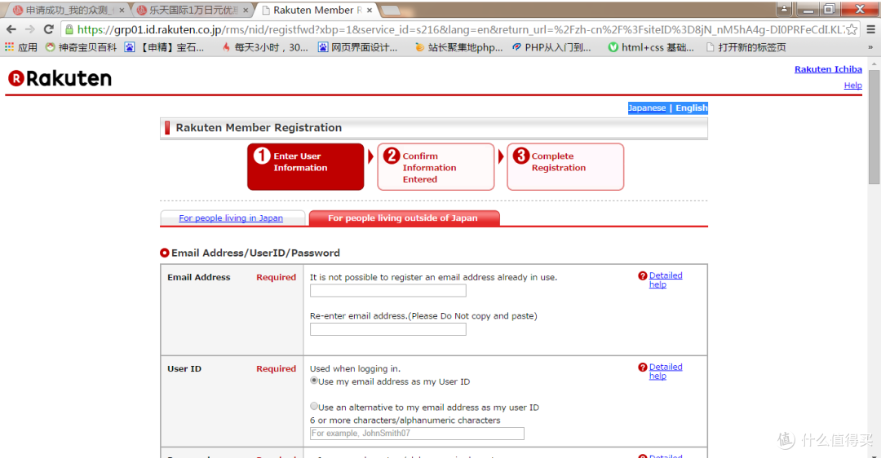Image resolution: width=881 pixels, height=458 pixels.
Task: Click the Rakuten Member Registration heading
Action: click(259, 127)
